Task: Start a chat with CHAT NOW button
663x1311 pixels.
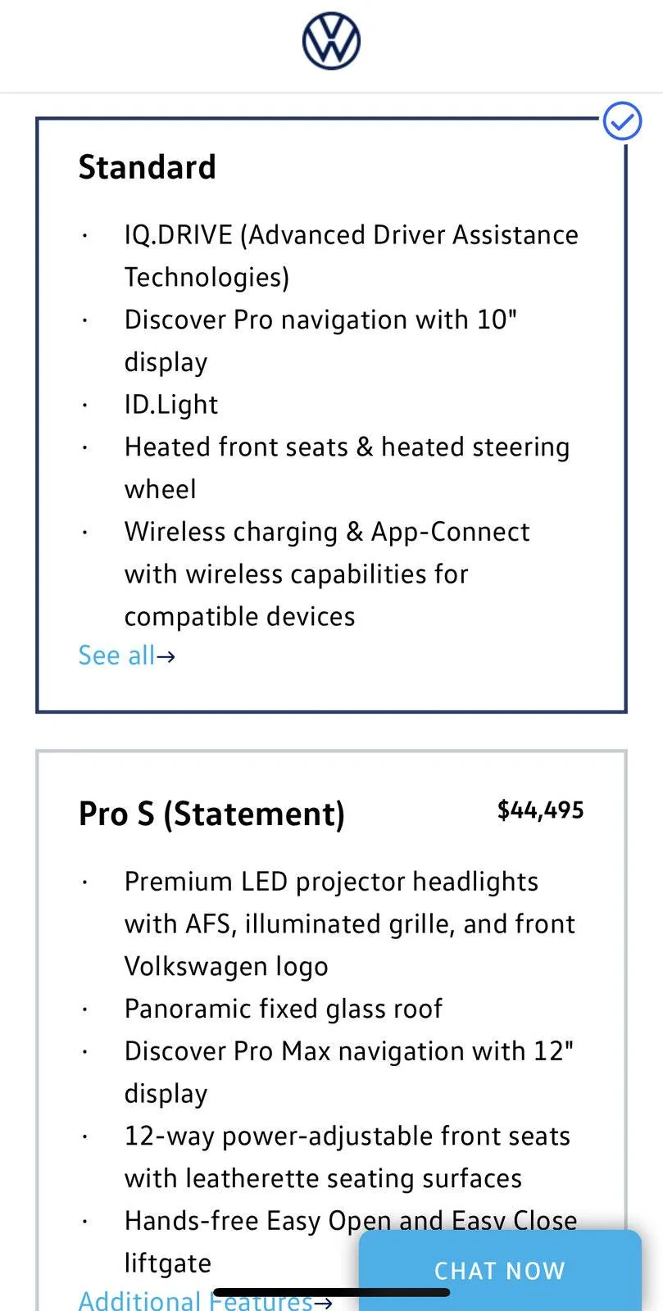Action: pos(500,1270)
